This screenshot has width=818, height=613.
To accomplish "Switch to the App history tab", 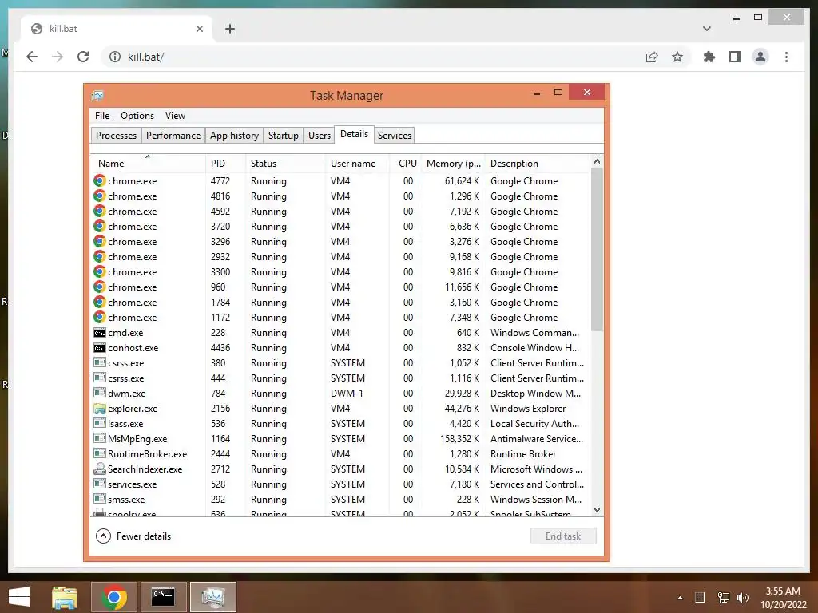I will click(x=234, y=136).
